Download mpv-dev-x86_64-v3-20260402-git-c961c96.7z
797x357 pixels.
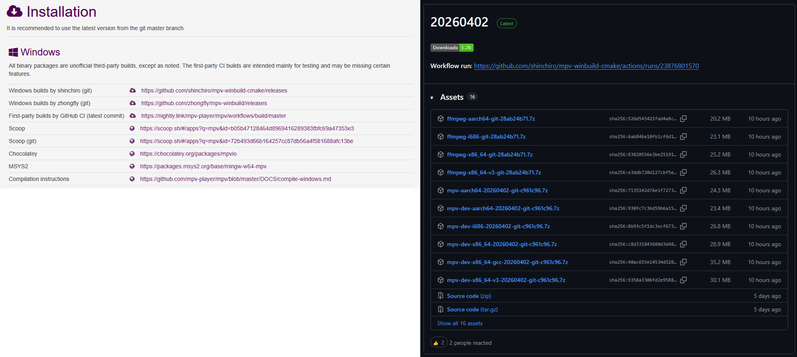coord(506,280)
